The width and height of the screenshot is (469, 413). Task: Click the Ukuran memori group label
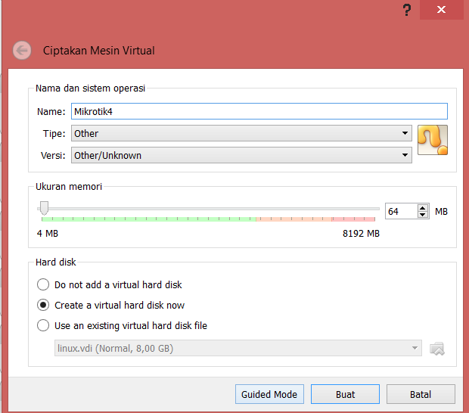(69, 186)
